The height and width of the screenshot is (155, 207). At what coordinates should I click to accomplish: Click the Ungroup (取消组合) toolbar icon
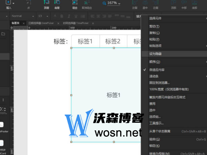point(87,3)
